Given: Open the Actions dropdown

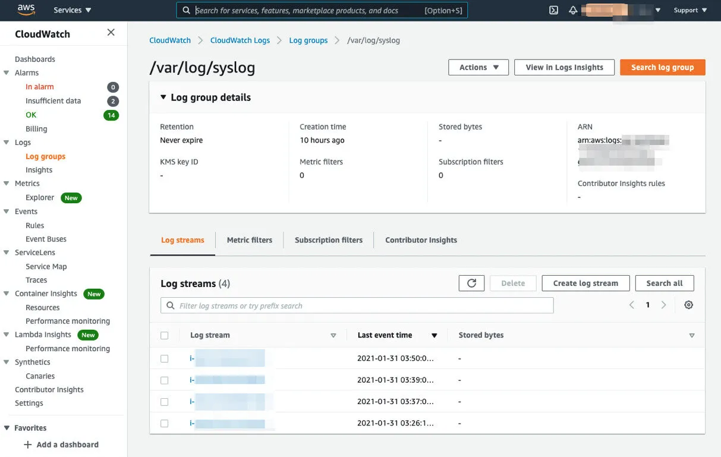Looking at the screenshot, I should pyautogui.click(x=478, y=68).
